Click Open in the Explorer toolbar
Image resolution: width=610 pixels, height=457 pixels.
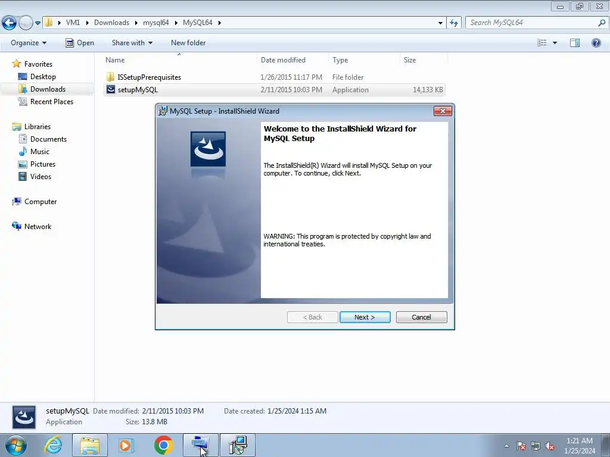coord(80,43)
